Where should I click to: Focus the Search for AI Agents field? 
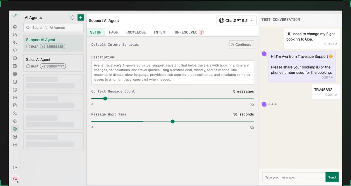click(54, 27)
